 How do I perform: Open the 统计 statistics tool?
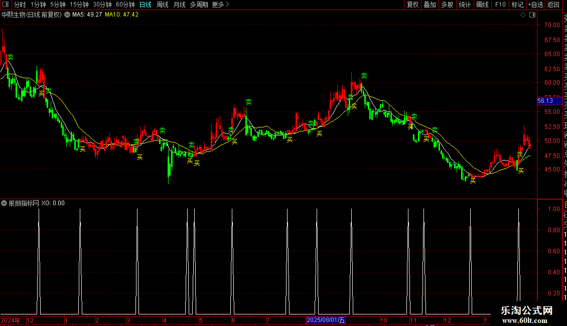[x=465, y=5]
